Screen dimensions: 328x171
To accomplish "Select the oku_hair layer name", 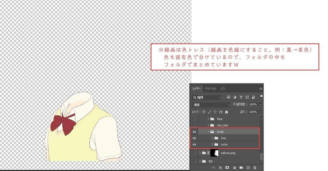I will [222, 125].
